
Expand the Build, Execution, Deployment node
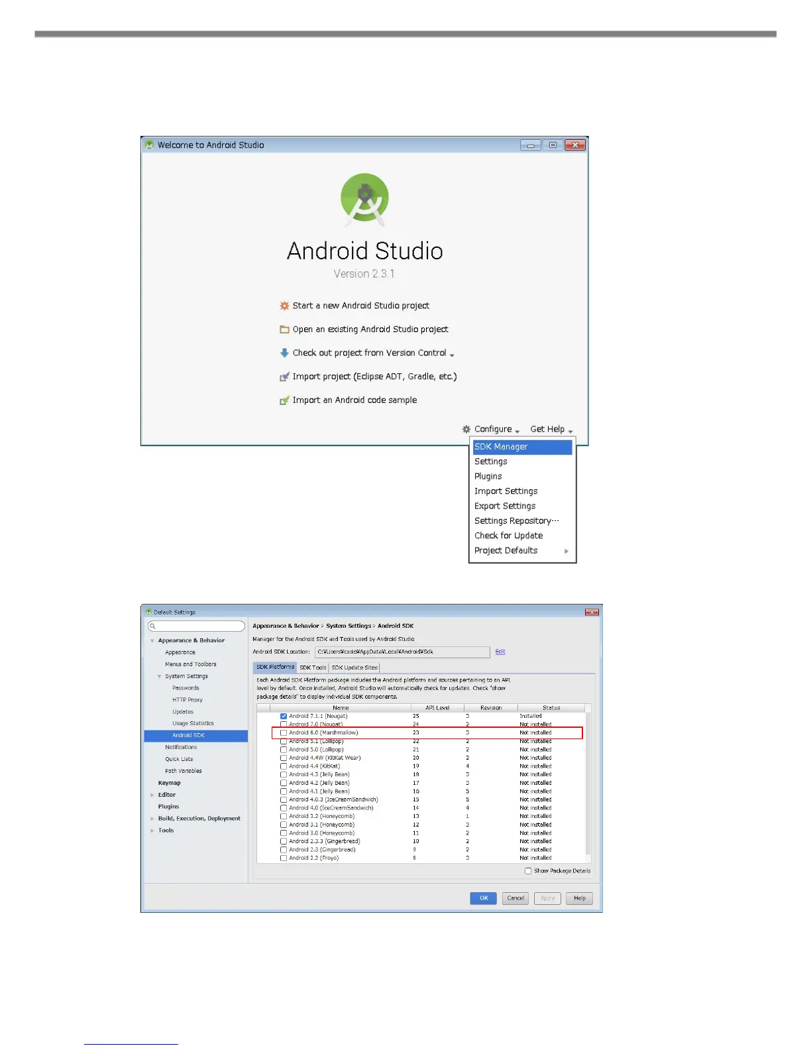(152, 819)
